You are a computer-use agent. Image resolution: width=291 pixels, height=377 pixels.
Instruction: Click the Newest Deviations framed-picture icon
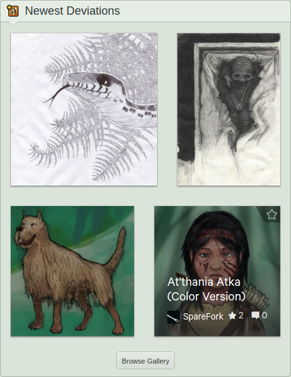[x=13, y=11]
